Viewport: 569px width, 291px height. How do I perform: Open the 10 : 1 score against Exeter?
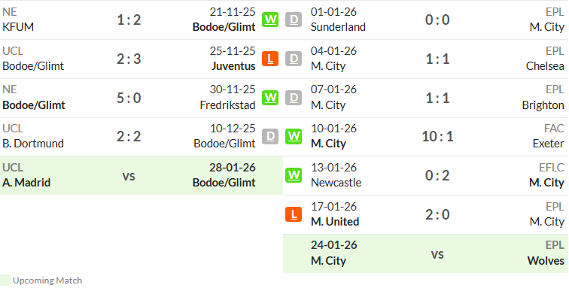click(x=437, y=137)
